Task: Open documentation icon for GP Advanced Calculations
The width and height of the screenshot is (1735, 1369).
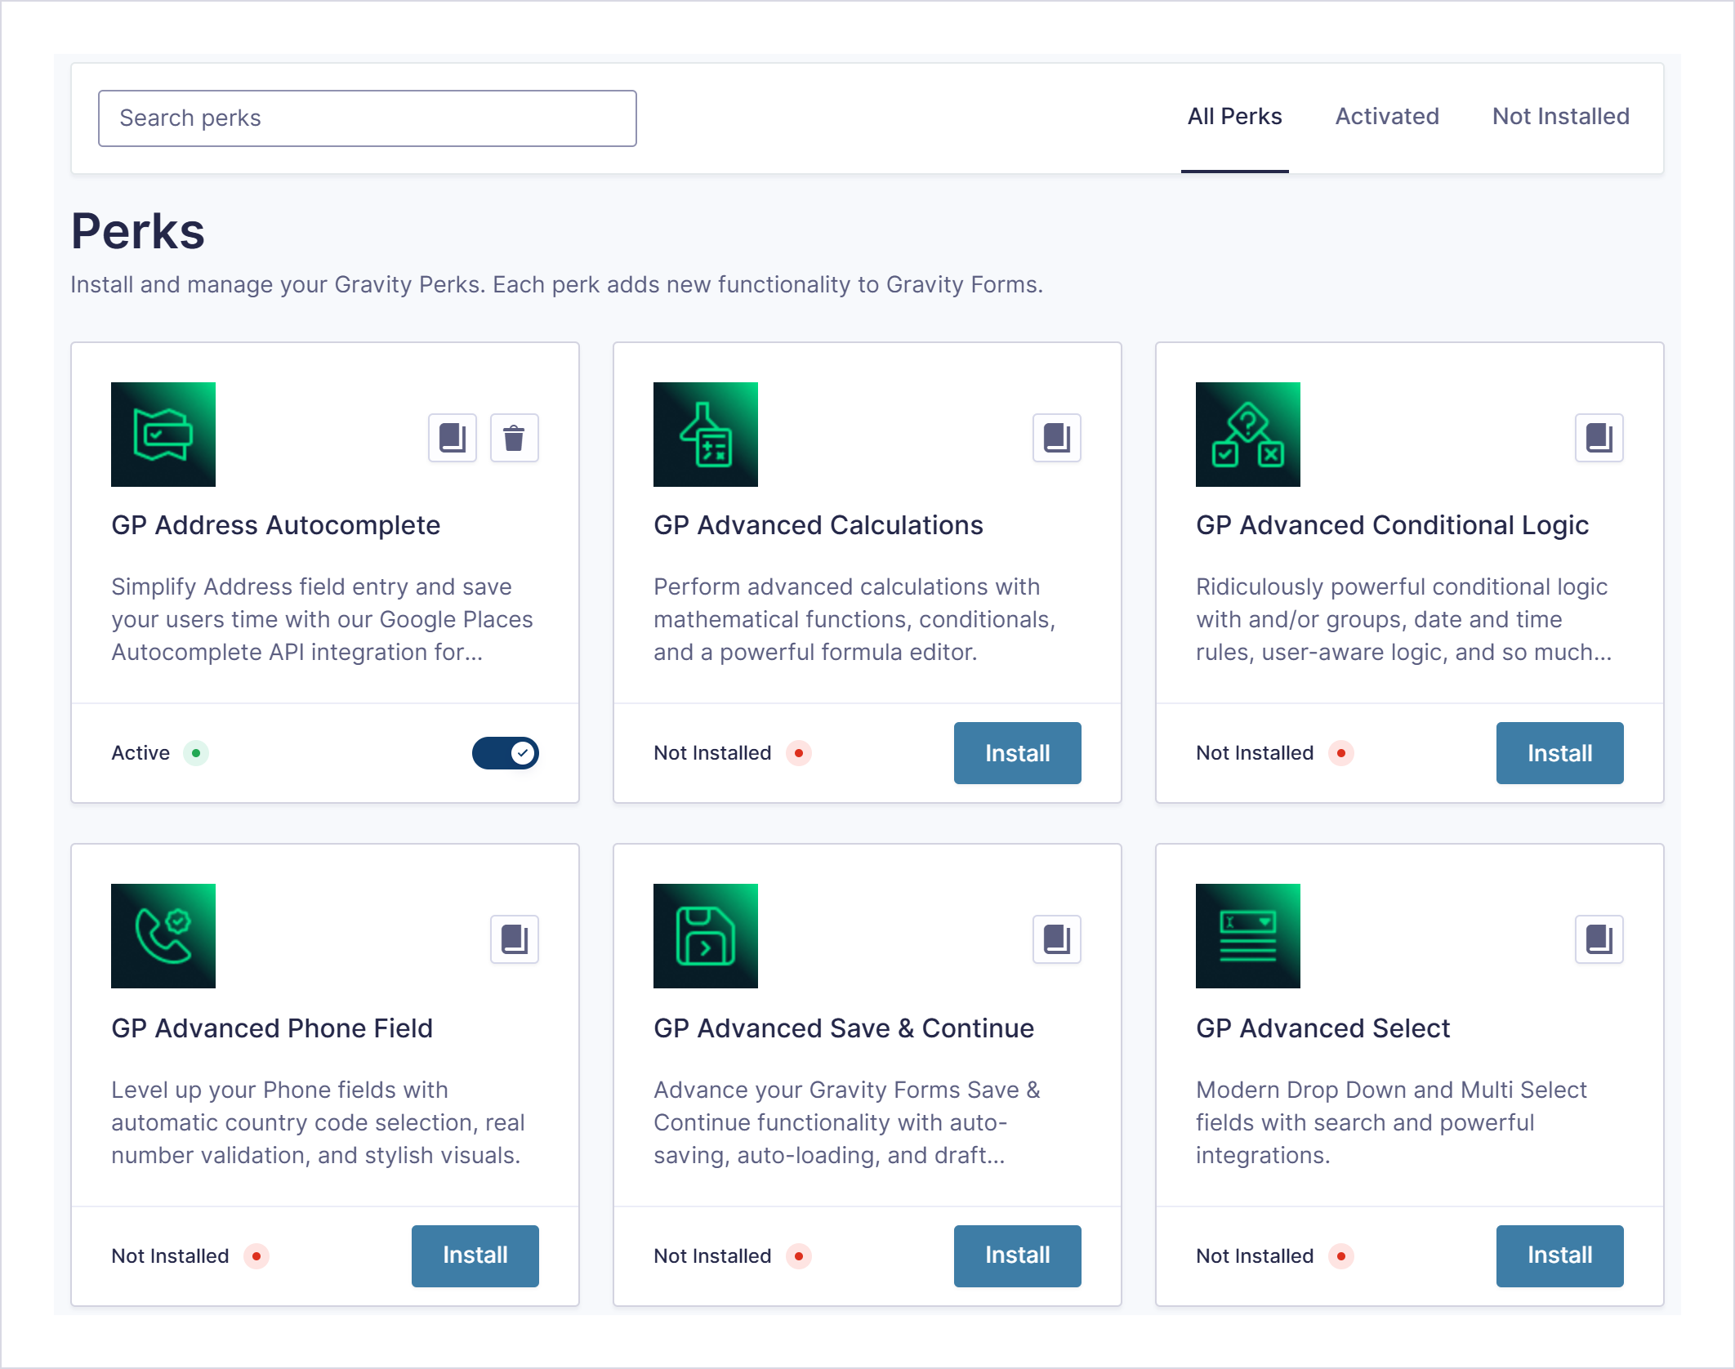Action: [1057, 438]
